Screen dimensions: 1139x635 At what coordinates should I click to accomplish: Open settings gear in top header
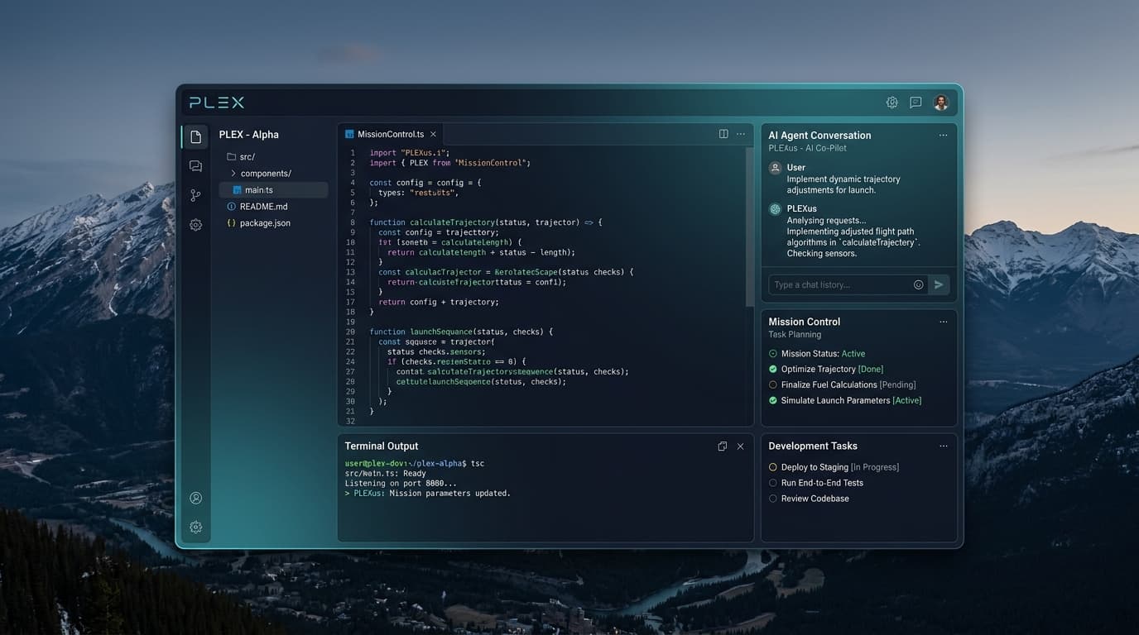[891, 103]
